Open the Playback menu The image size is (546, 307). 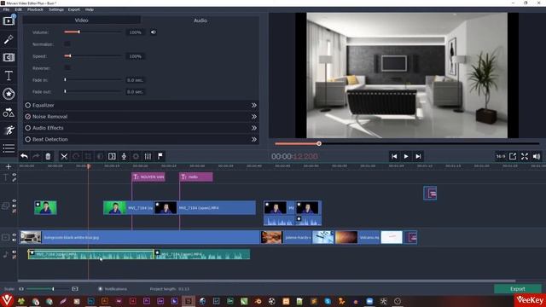pyautogui.click(x=35, y=9)
